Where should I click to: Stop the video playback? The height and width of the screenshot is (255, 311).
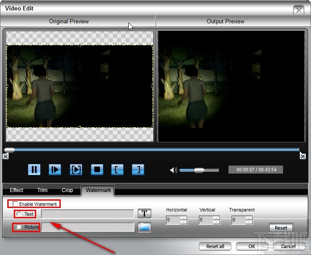tap(97, 170)
